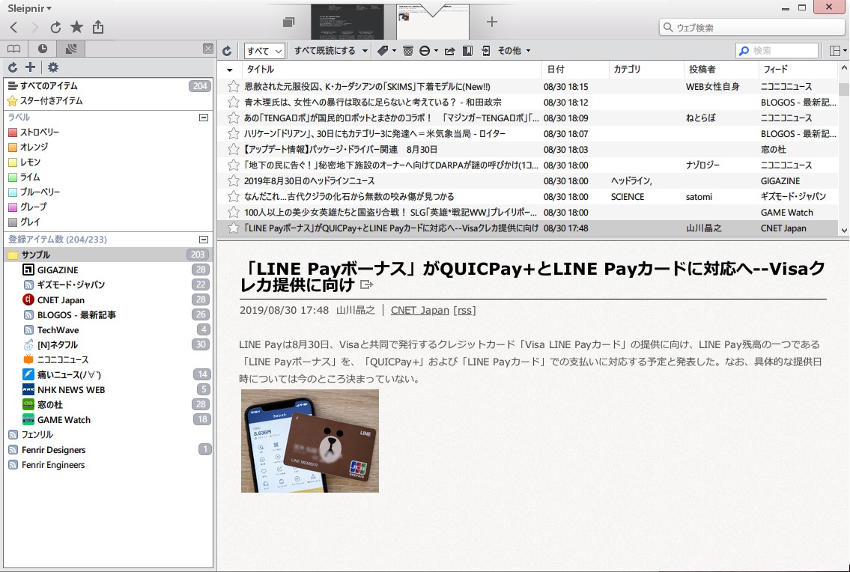Select the ブルーベリー label
Image resolution: width=850 pixels, height=572 pixels.
tap(109, 192)
